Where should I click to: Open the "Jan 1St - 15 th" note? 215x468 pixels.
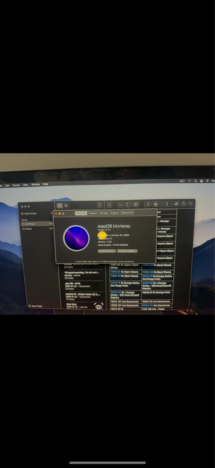pyautogui.click(x=83, y=286)
